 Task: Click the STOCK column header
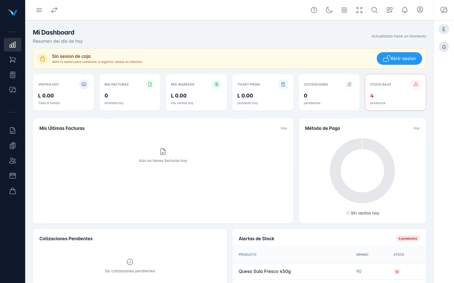(x=399, y=255)
